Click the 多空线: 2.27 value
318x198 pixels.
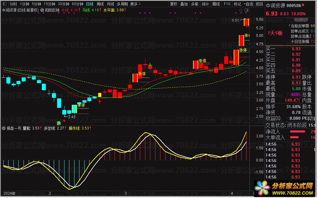tap(55, 128)
